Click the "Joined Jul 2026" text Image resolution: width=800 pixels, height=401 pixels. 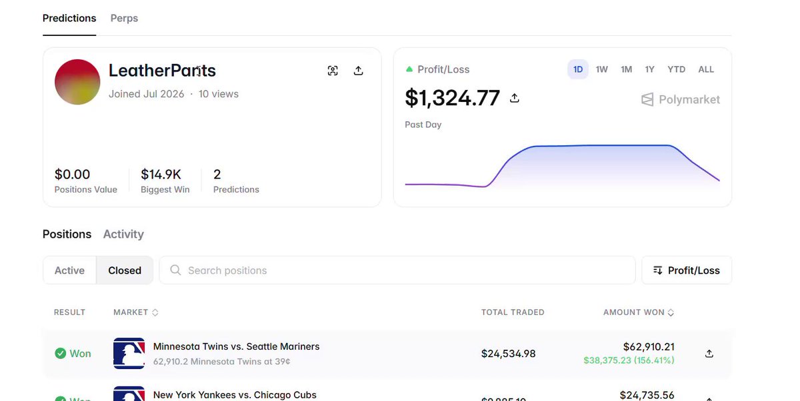pos(147,94)
